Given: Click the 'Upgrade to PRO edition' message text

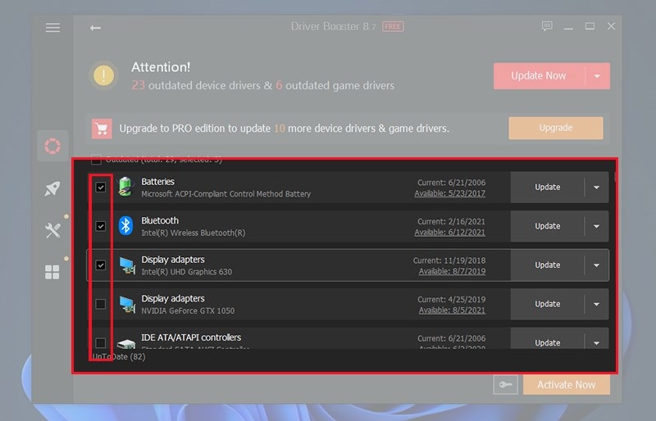Looking at the screenshot, I should pos(284,129).
